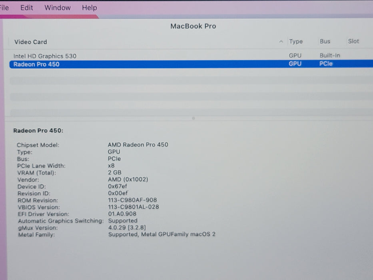373x280 pixels.
Task: Click the 0x00ef revision ID value
Action: [x=118, y=193]
